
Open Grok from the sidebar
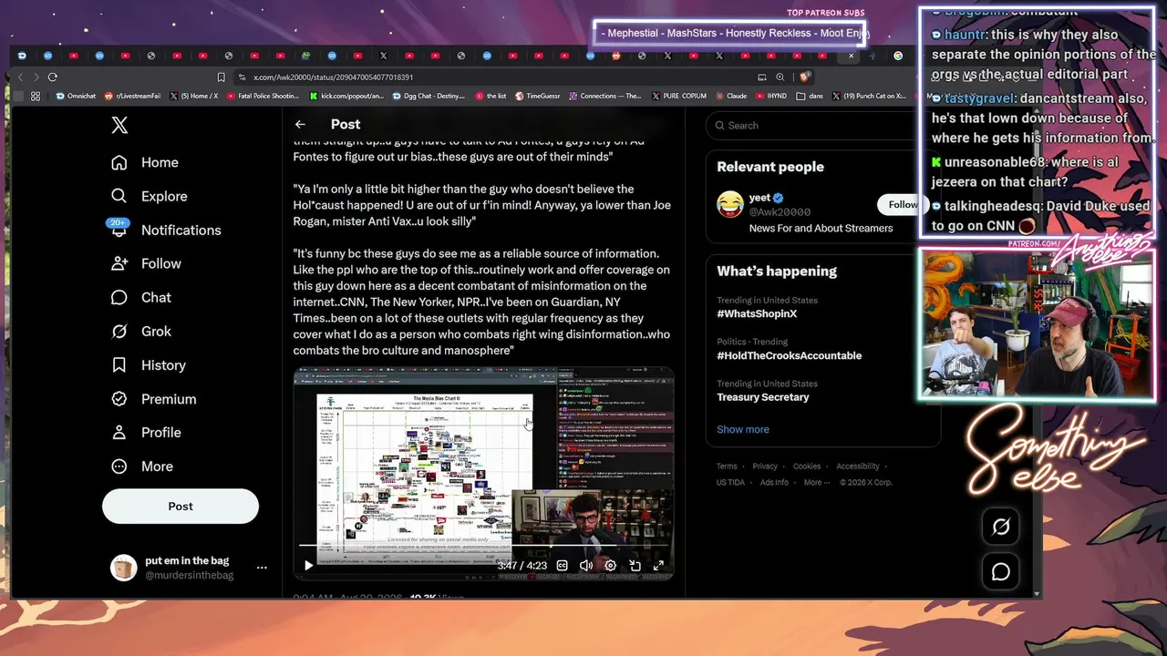pyautogui.click(x=140, y=331)
